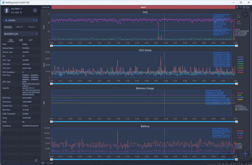Click the SceneTab label
Viewport: 252px width, 165px height.
pos(46,7)
